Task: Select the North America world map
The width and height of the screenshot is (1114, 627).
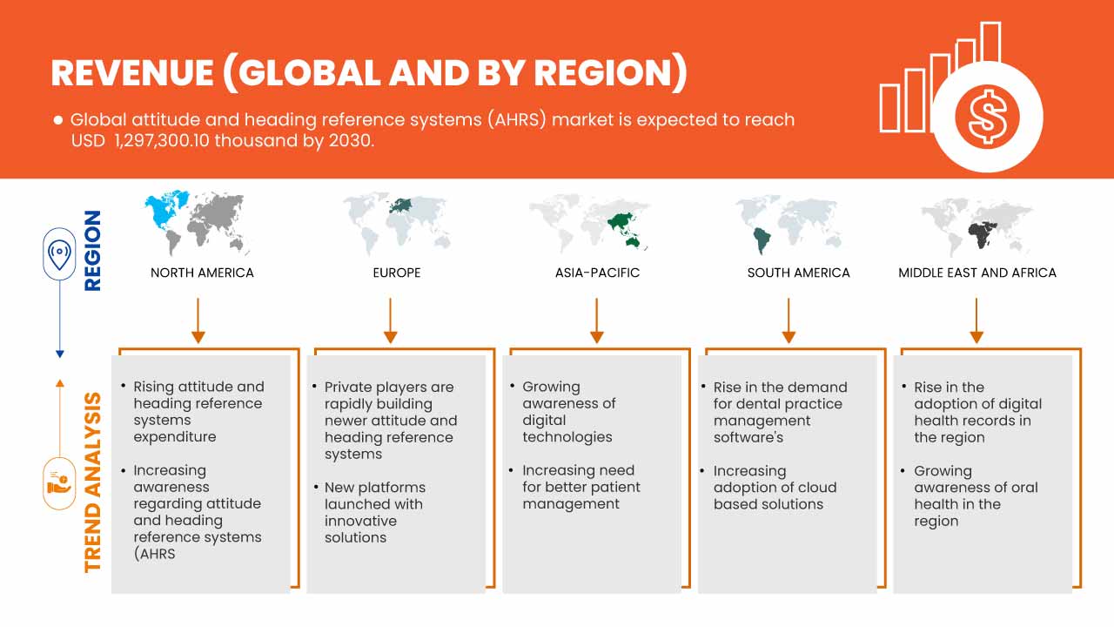Action: (x=201, y=222)
